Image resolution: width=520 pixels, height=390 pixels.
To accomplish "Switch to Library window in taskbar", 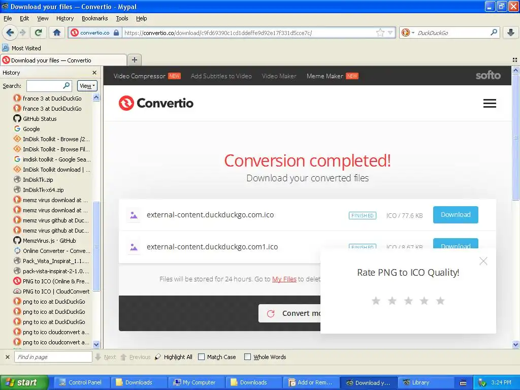I will (426, 382).
